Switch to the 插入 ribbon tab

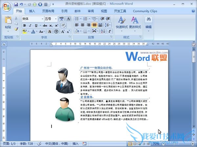[x=32, y=11]
